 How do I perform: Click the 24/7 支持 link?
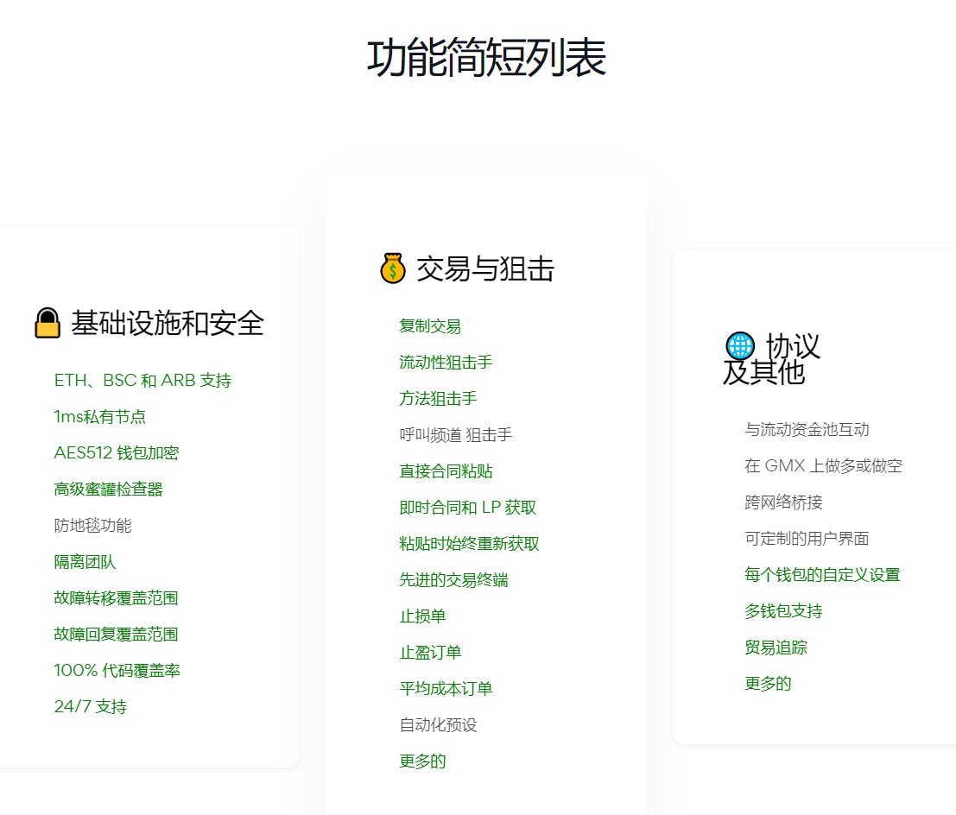click(x=90, y=706)
